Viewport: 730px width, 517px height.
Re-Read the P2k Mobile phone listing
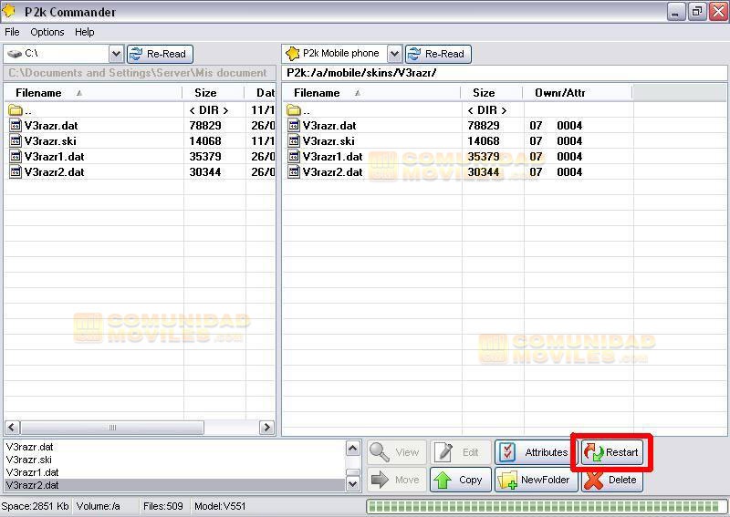click(438, 54)
